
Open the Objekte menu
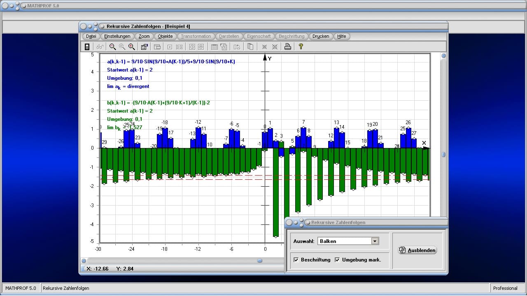coord(166,36)
